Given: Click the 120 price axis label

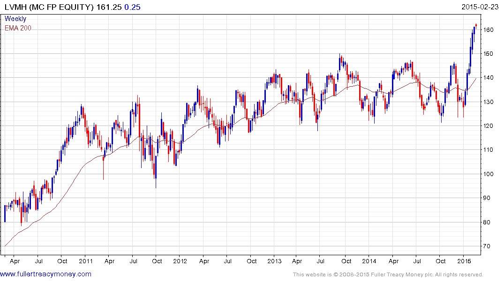Looking at the screenshot, I should click(x=488, y=126).
